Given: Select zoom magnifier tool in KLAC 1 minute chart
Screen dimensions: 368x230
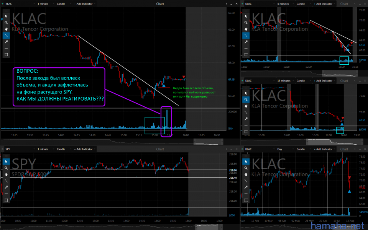Looking at the screenshot, I should [x=6, y=23].
